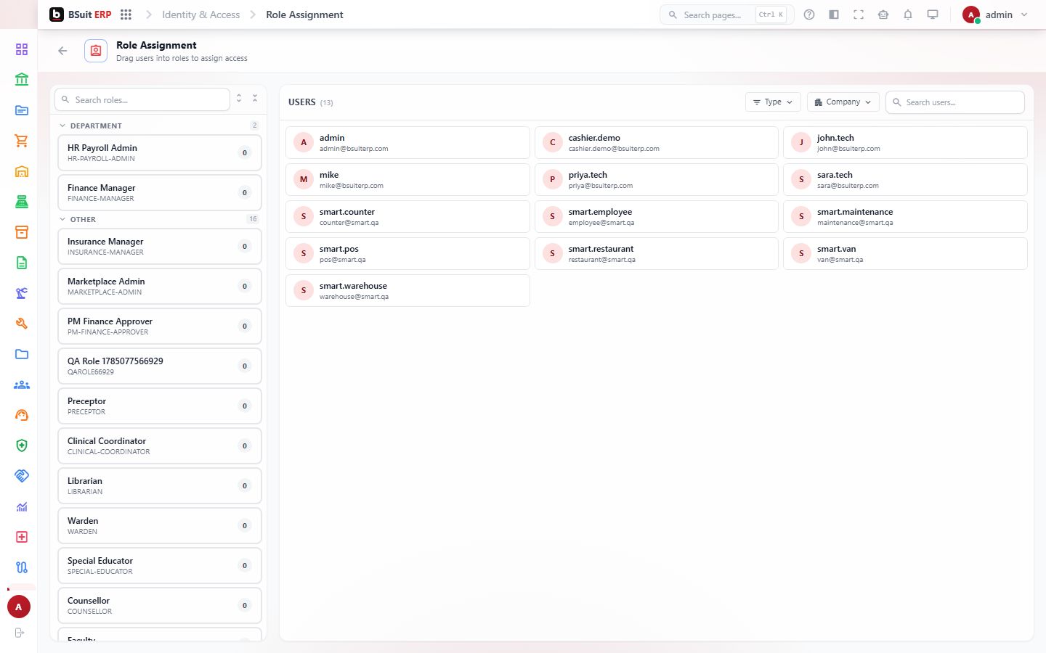Viewport: 1046px width, 653px height.
Task: Click the Role Assignment breadcrumb
Action: [305, 15]
